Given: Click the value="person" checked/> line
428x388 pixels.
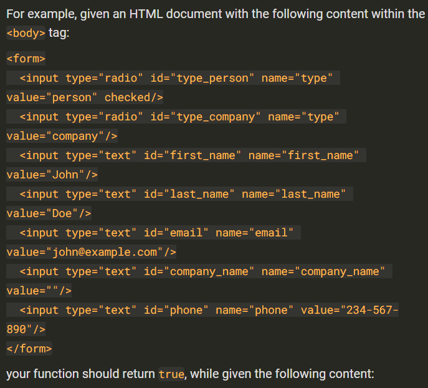Looking at the screenshot, I should [x=85, y=97].
